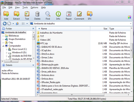
Task: Select the ~$max_edit.docx file
Action: pyautogui.click(x=48, y=72)
